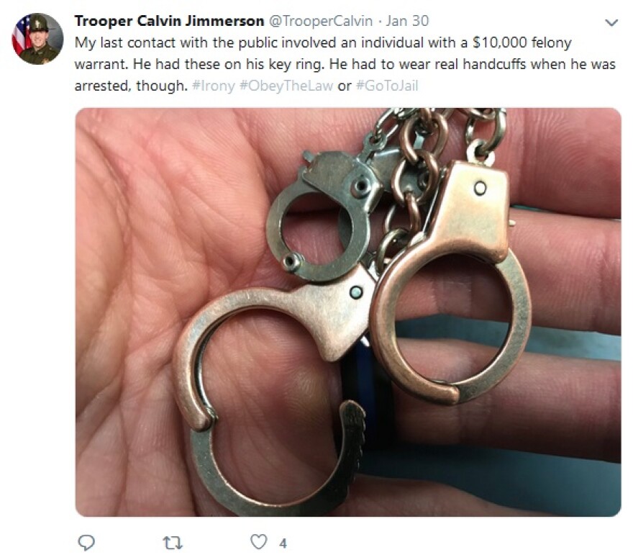Viewport: 633px width, 560px height.
Task: Open the #ObeyTheLaw hashtag
Action: pyautogui.click(x=286, y=86)
